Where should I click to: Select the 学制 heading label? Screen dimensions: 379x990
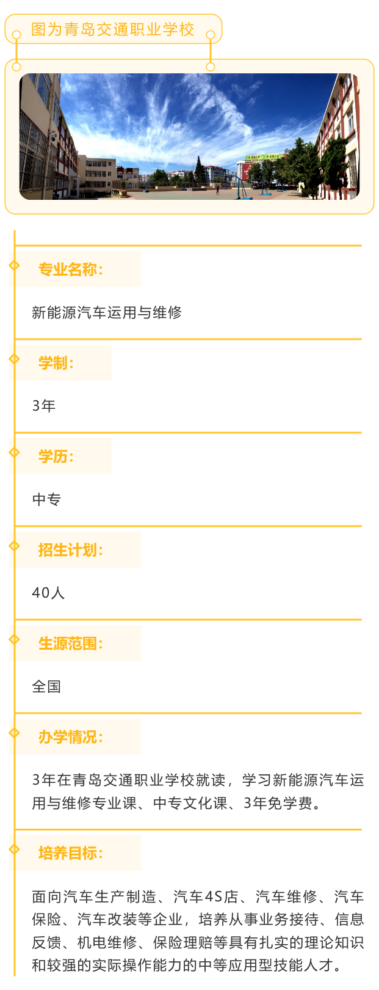coord(56,363)
